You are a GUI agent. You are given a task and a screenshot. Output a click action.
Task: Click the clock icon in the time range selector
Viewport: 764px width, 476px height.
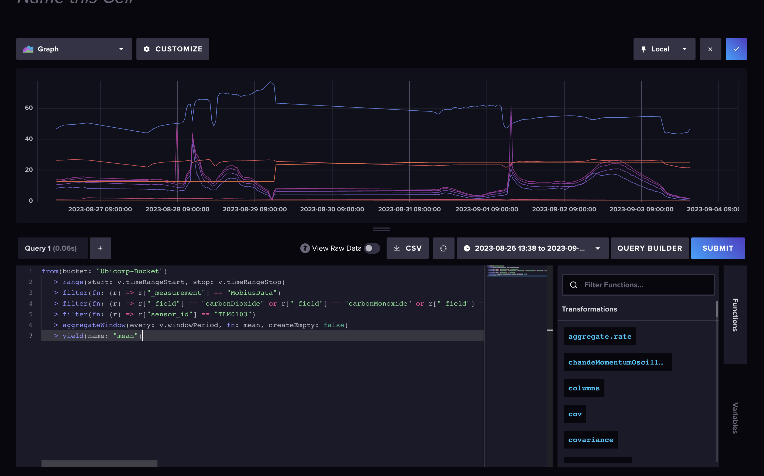click(x=468, y=248)
